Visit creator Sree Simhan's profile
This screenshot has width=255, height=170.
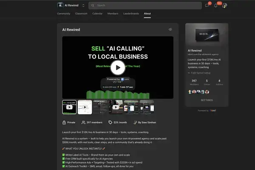147,122
